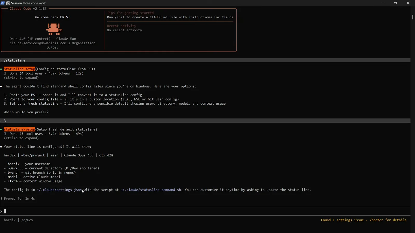This screenshot has height=233, width=415.
Task: Click the 'Found 1 settings issue' notice
Action: click(364, 220)
